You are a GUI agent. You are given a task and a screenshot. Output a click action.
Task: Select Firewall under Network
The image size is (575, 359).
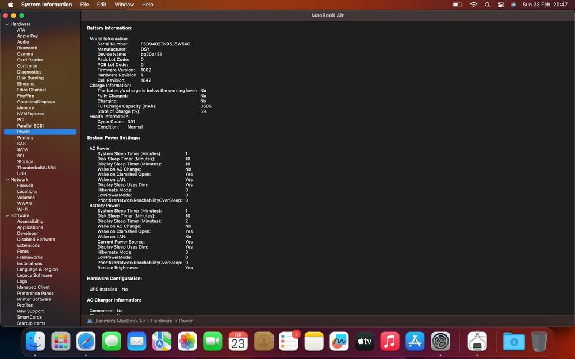point(25,186)
